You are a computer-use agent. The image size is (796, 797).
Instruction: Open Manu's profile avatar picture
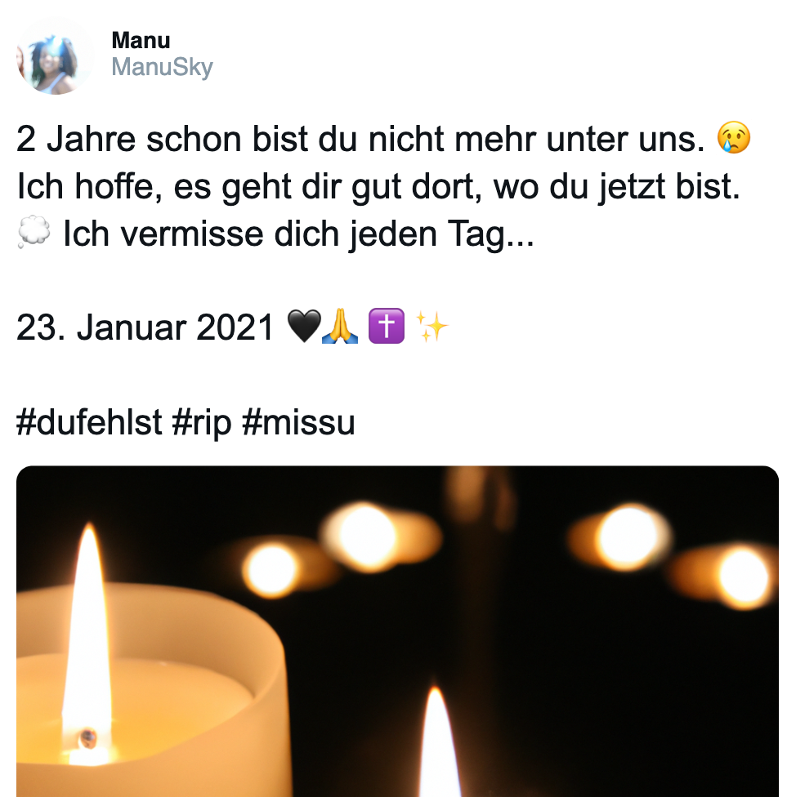point(55,56)
